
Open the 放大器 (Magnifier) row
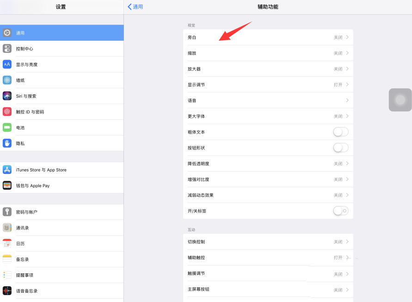pos(268,69)
